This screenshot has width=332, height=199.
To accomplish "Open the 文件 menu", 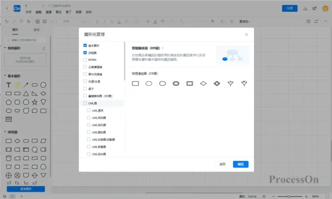I will pyautogui.click(x=28, y=12).
